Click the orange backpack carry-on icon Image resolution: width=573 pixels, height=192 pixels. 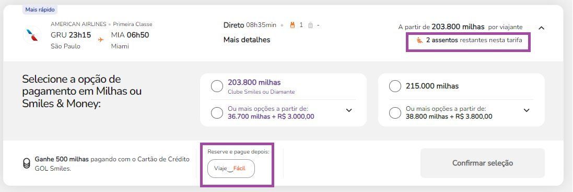click(292, 25)
